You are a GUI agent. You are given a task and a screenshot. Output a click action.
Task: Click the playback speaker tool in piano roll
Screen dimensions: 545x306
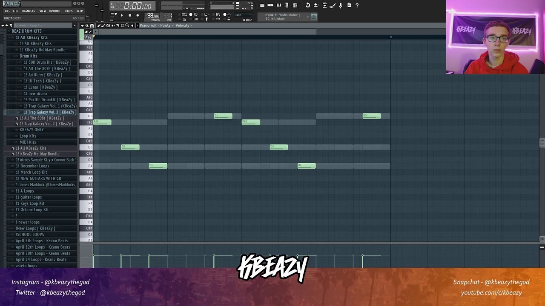(132, 25)
